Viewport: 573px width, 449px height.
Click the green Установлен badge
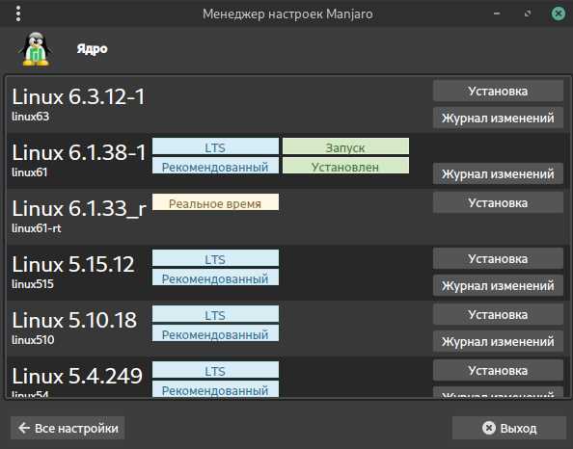click(345, 166)
